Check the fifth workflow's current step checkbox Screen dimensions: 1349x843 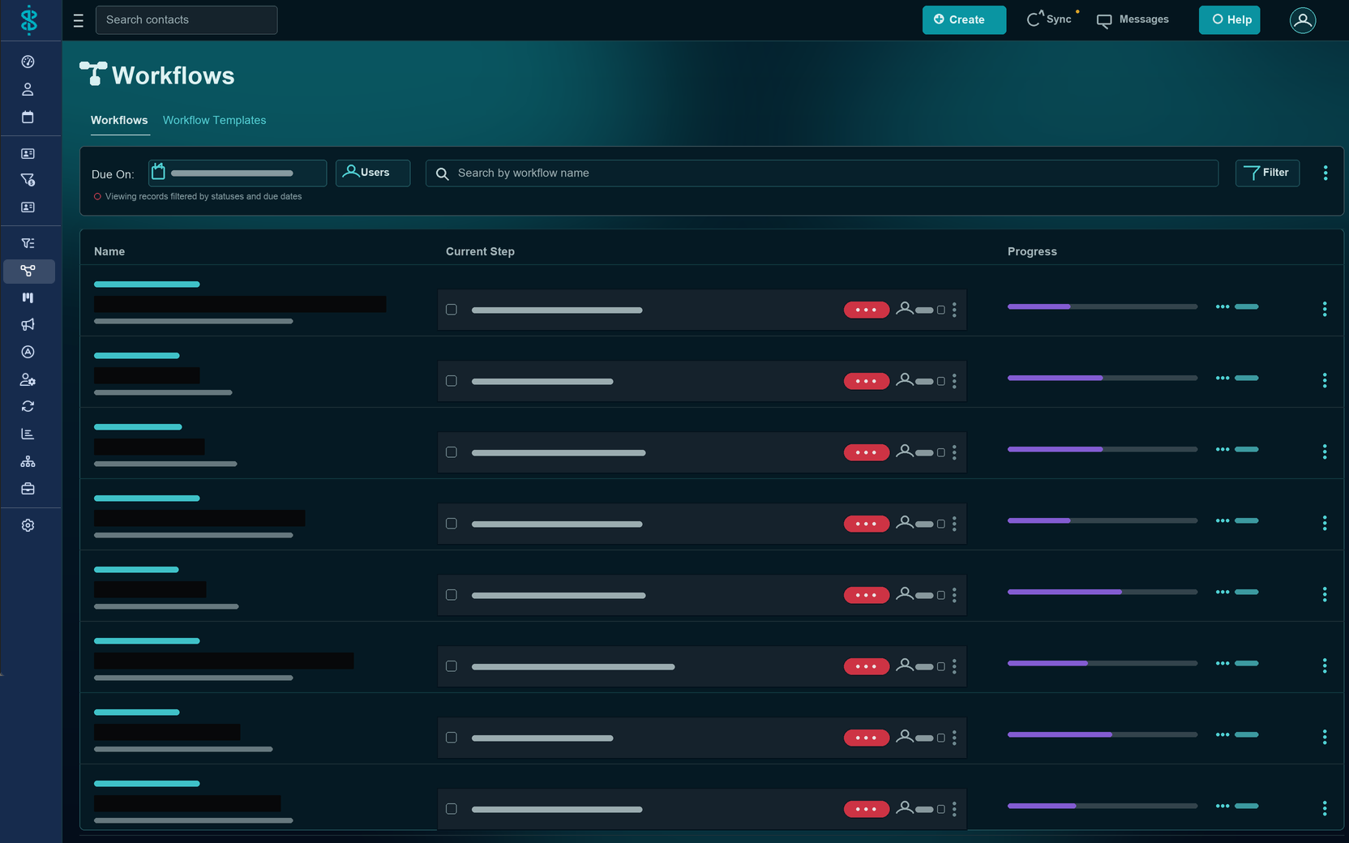452,595
